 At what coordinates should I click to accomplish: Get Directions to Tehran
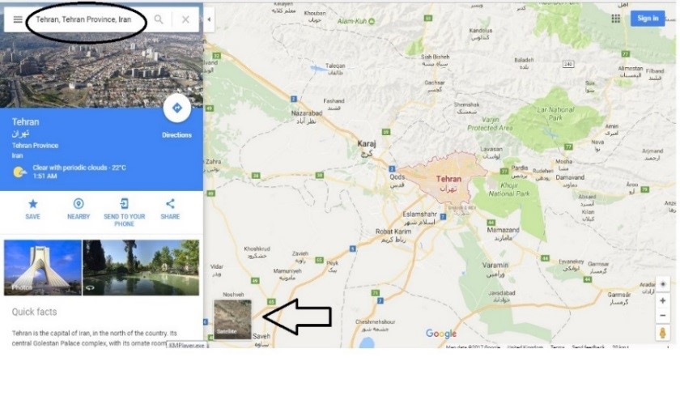(x=177, y=108)
